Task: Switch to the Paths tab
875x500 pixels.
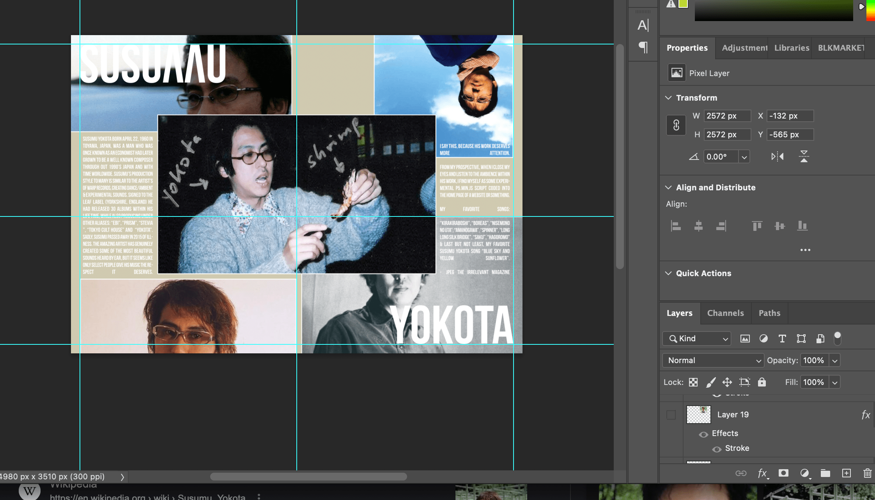Action: (x=769, y=313)
